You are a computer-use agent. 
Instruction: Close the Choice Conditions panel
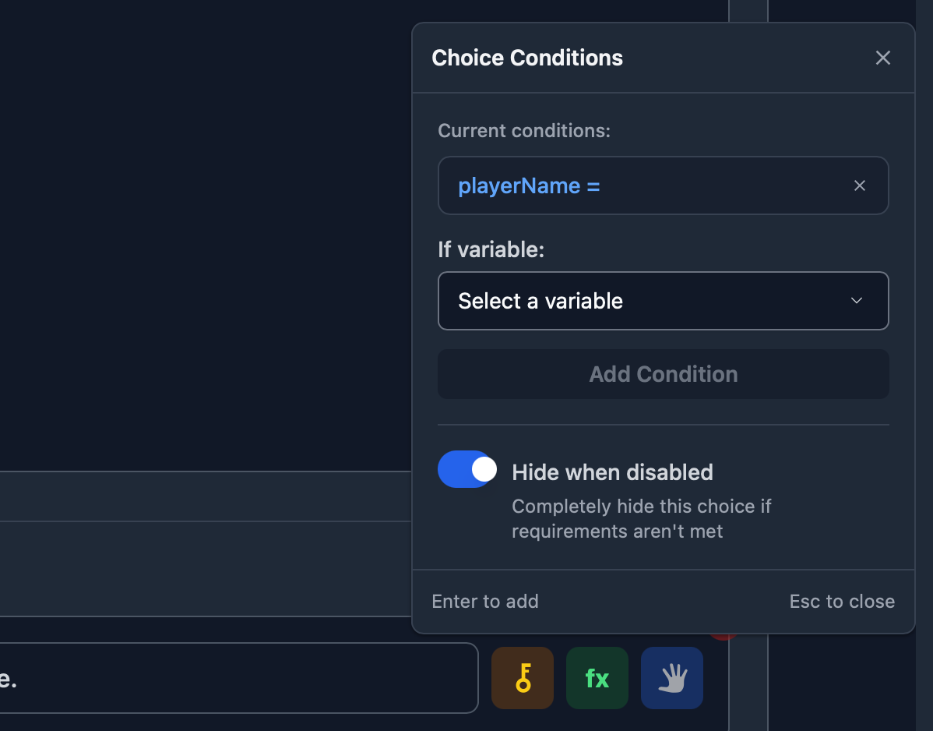click(882, 58)
